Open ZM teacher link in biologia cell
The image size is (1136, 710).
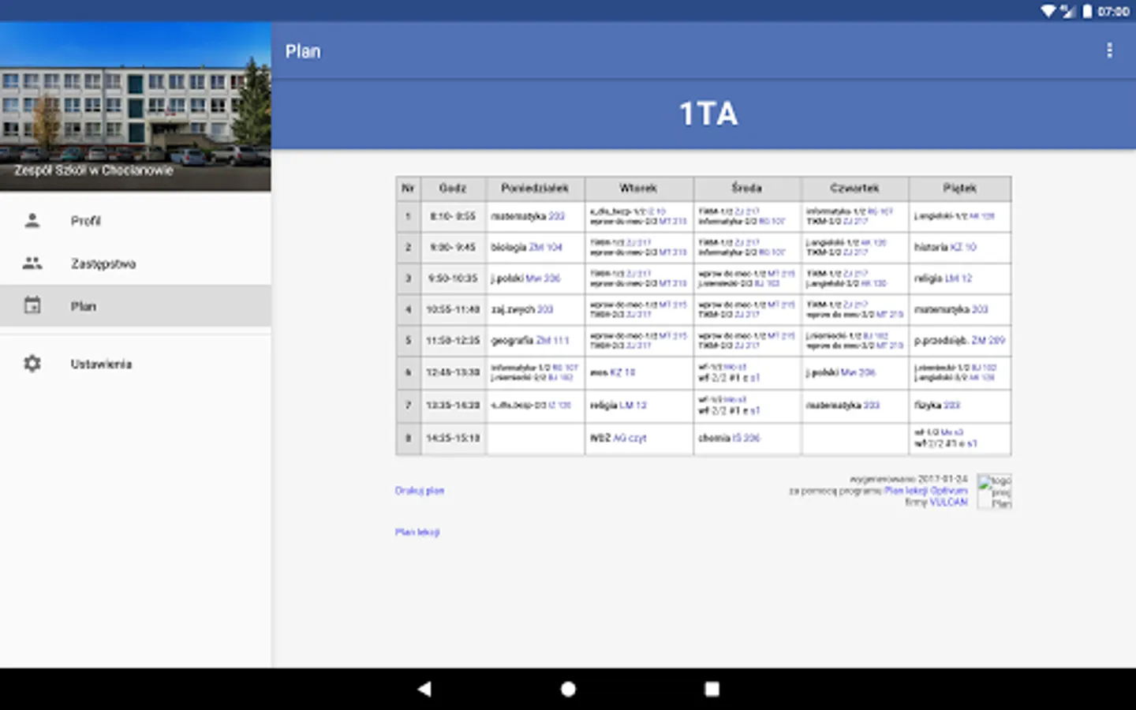click(x=536, y=248)
